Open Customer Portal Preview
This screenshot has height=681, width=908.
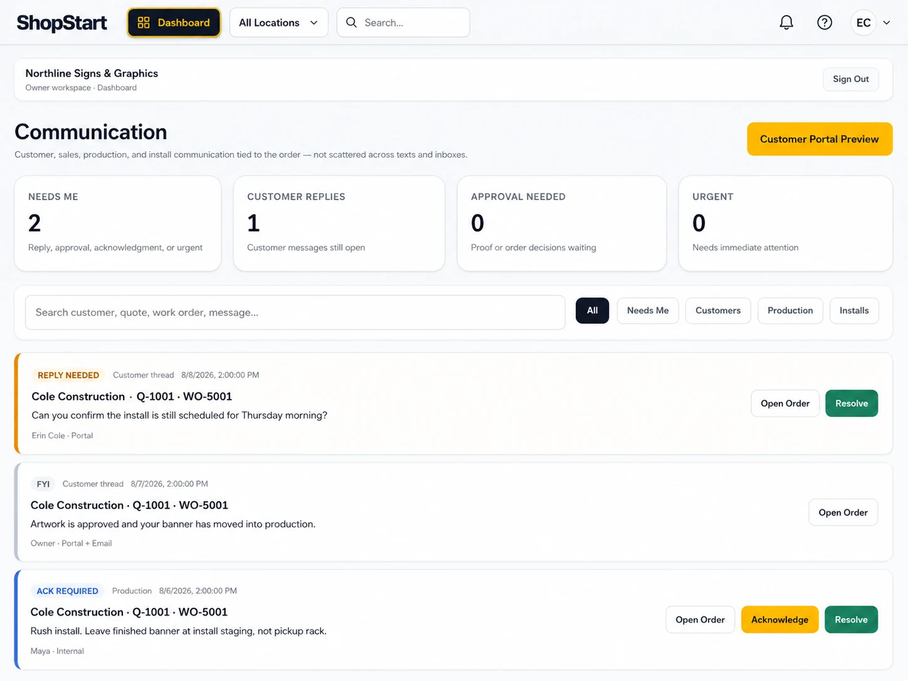tap(820, 139)
